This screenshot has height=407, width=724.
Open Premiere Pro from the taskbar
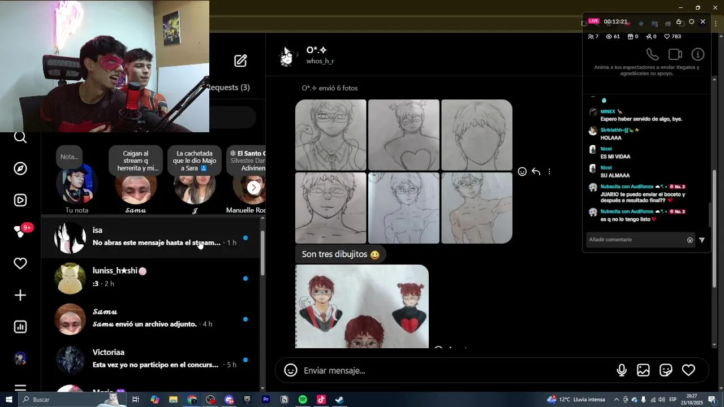[x=266, y=400]
